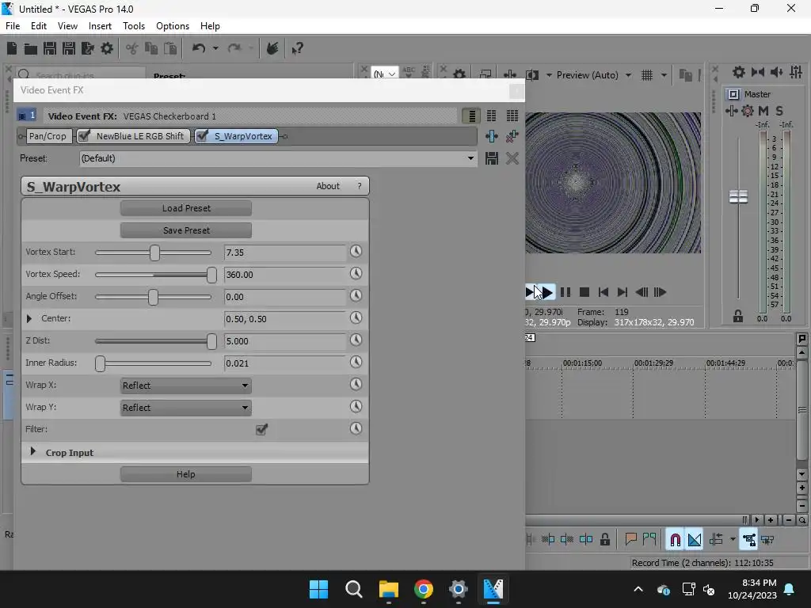Open auto ripple mode dropdown arrow
The width and height of the screenshot is (811, 608).
(x=733, y=539)
